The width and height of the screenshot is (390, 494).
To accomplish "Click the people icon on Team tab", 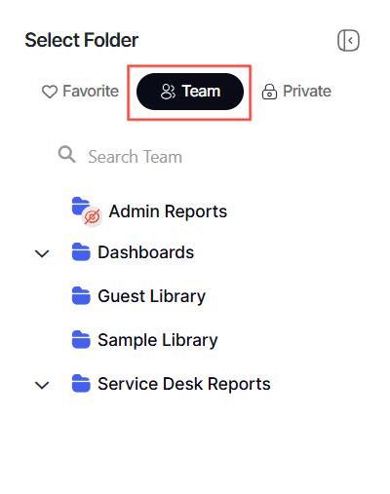I will 168,92.
